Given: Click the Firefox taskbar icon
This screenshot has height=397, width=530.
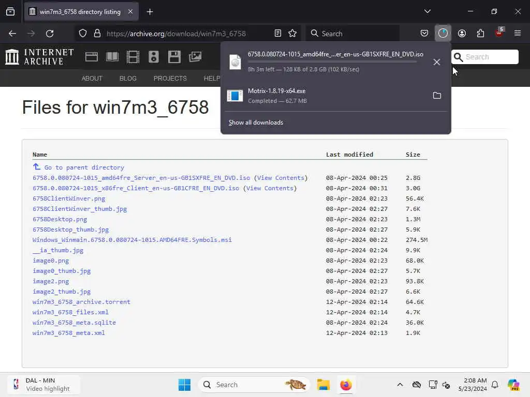Looking at the screenshot, I should coord(346,385).
